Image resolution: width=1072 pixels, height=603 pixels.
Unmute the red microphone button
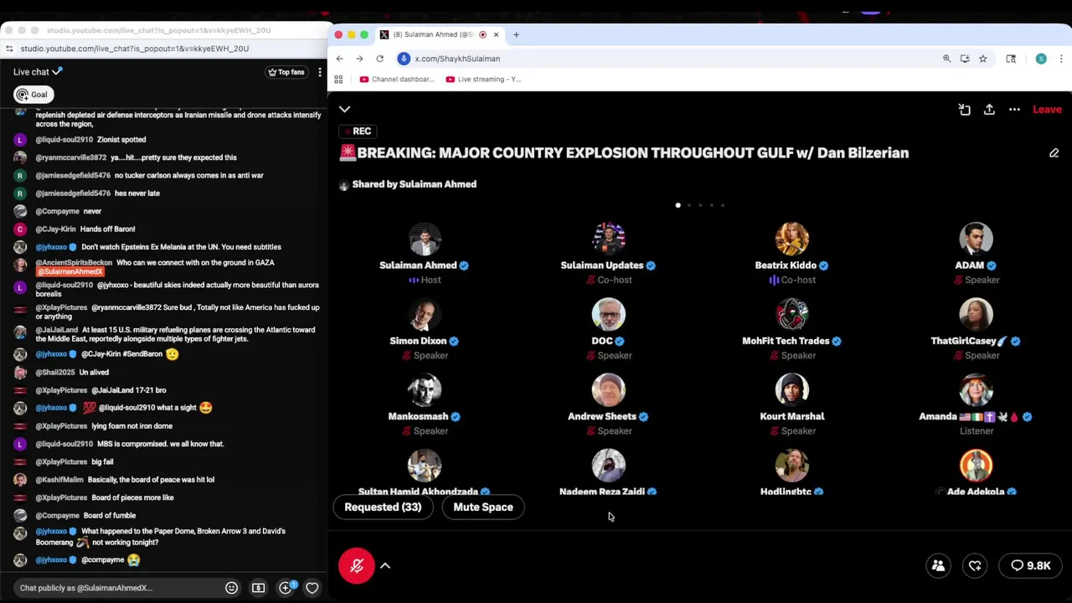click(x=356, y=565)
